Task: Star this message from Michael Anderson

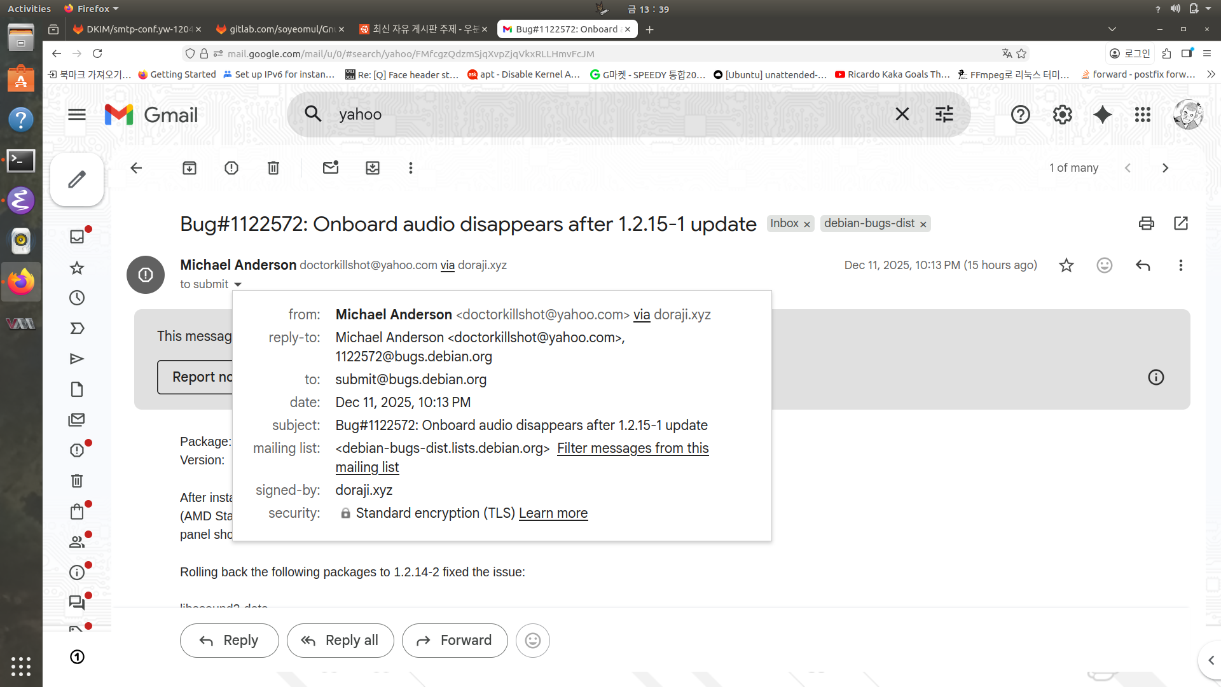Action: (1066, 265)
